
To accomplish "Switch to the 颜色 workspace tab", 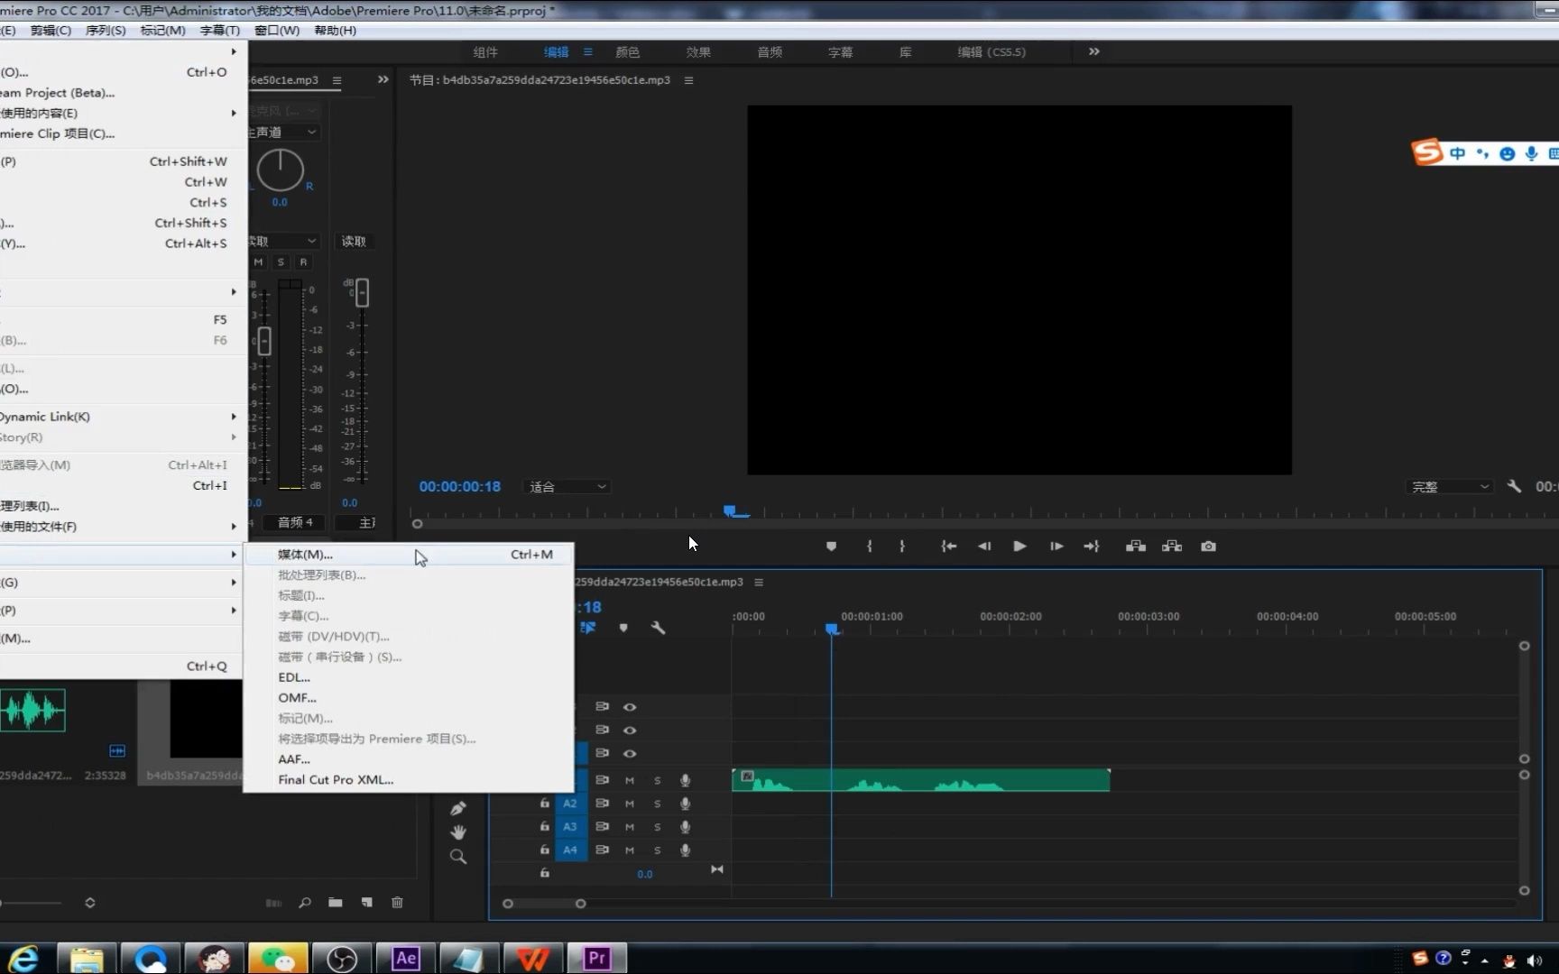I will pos(627,52).
